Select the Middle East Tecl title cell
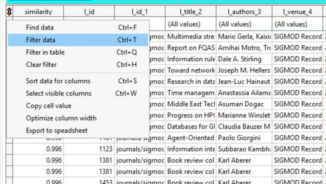Image resolution: width=326 pixels, height=184 pixels. point(191,104)
